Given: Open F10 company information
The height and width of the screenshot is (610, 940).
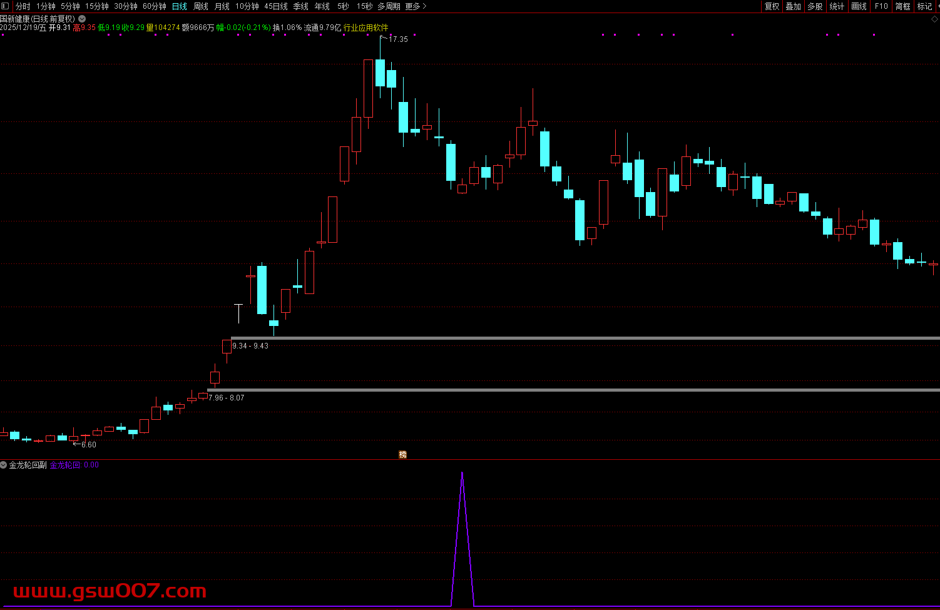Looking at the screenshot, I should coord(881,6).
